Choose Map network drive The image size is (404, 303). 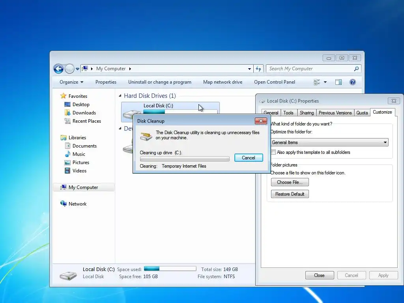(223, 82)
